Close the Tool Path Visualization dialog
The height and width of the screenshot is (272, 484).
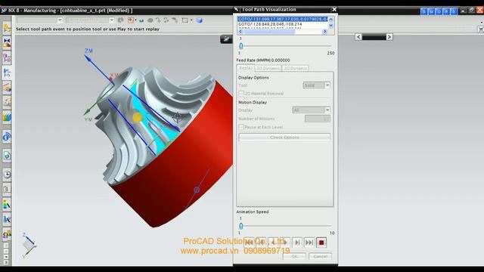coord(334,10)
